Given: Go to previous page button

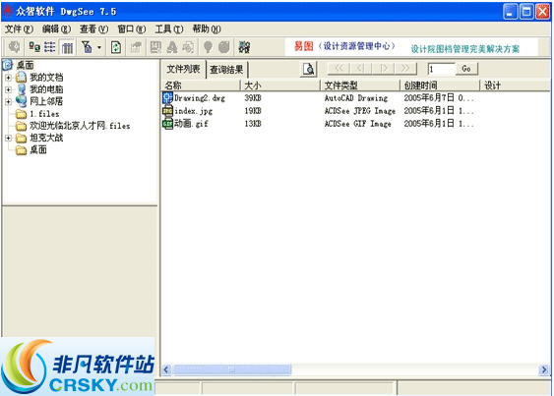Looking at the screenshot, I should click(360, 69).
